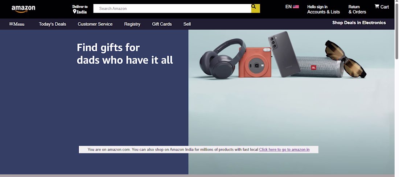
Task: Click the search magnifier button
Action: [255, 8]
